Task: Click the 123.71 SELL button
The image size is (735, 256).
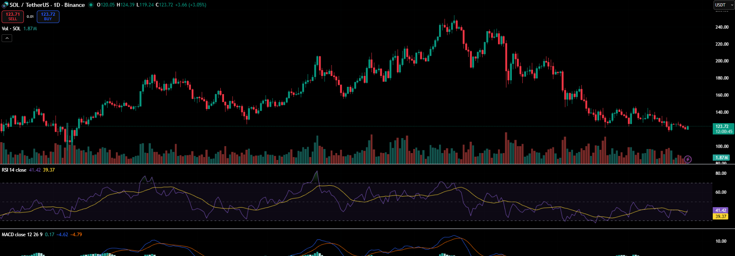Action: 13,17
